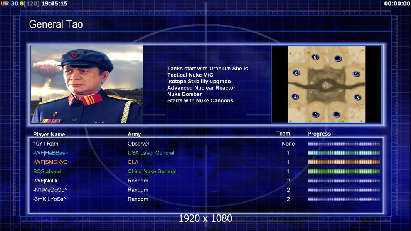411x231 pixels.
Task: Click team number for -3mKILYoSs^
Action: click(288, 199)
